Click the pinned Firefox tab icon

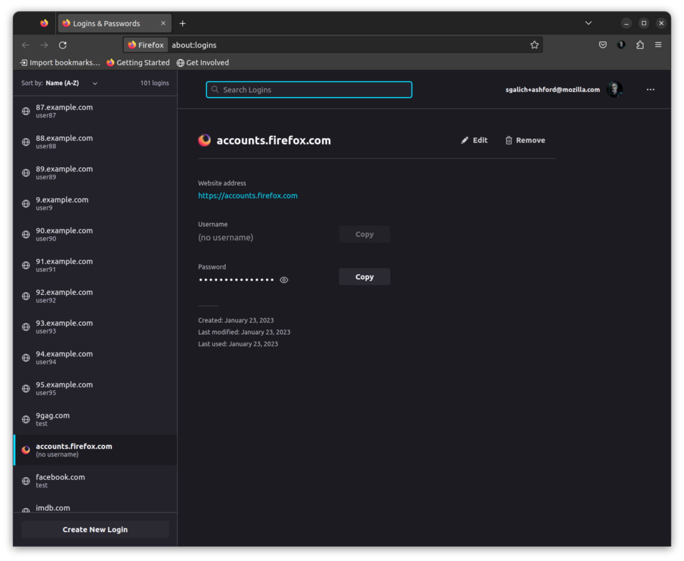click(x=44, y=23)
